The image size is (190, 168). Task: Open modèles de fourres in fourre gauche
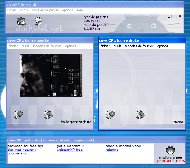click(x=47, y=46)
